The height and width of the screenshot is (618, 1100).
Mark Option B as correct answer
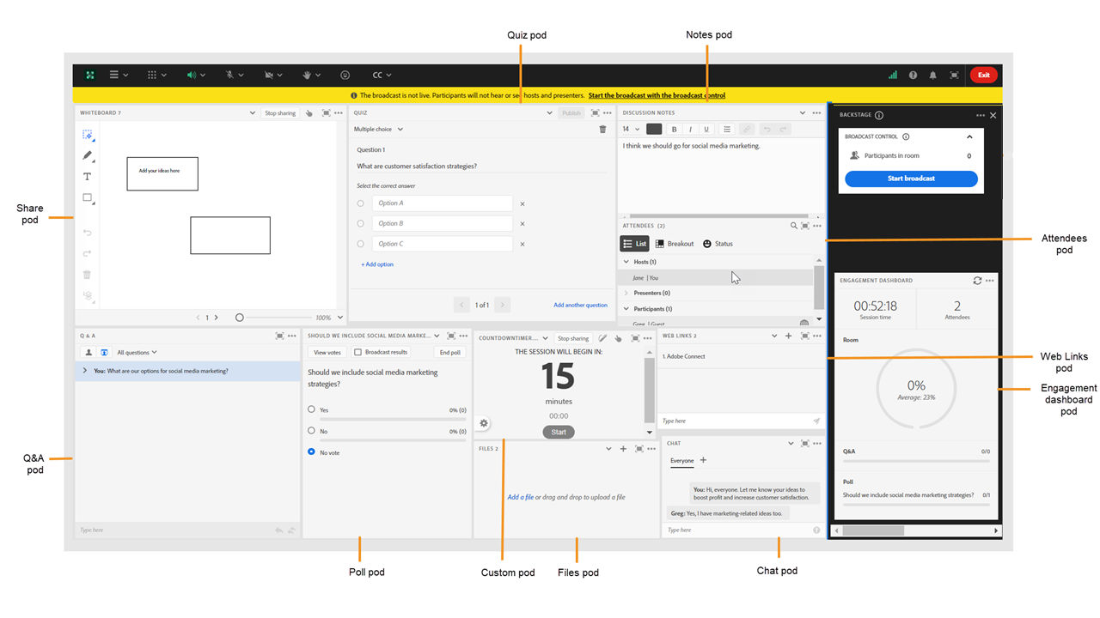pyautogui.click(x=360, y=223)
